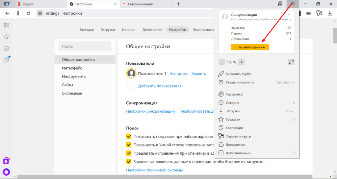
Task: Click the horizontal scrollbar at bottom
Action: pyautogui.click(x=165, y=177)
